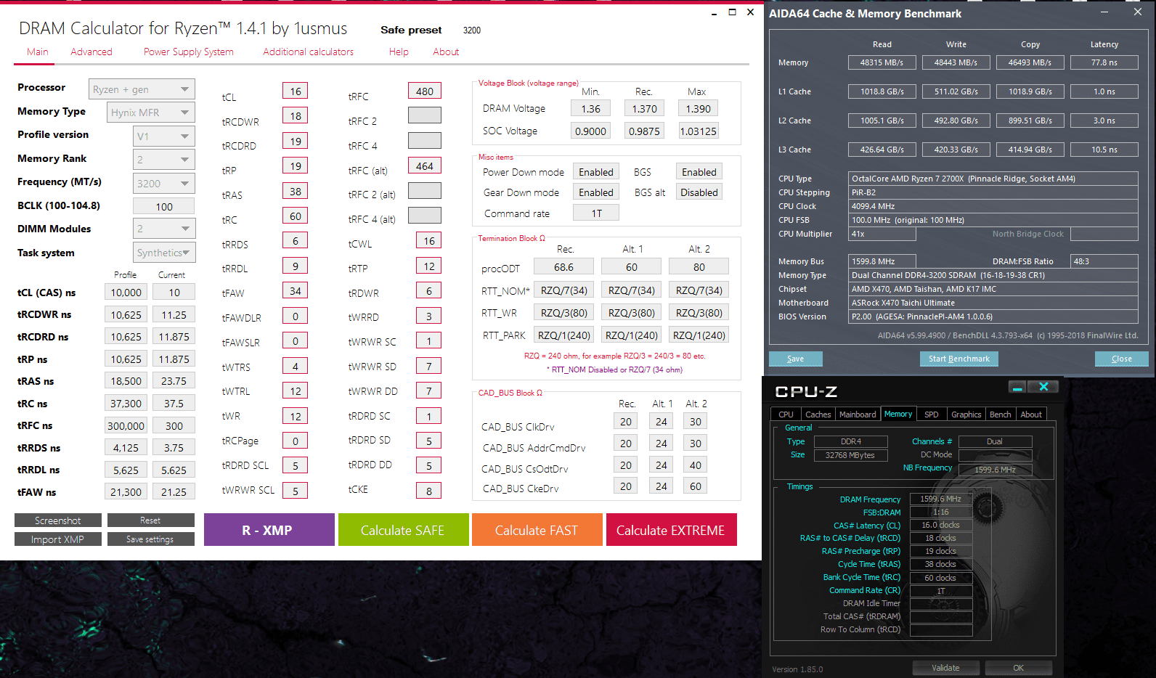Minimize the DRAM Calculator window
The image size is (1156, 678).
click(715, 13)
